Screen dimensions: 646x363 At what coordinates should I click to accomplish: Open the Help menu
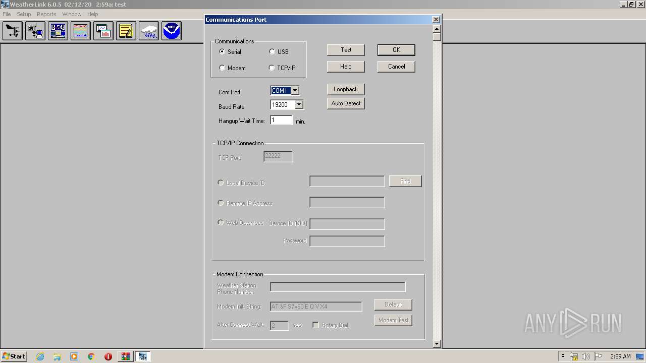pos(93,14)
